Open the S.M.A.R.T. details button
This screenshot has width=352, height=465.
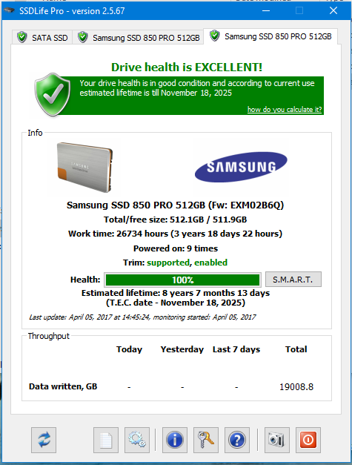[x=293, y=280]
